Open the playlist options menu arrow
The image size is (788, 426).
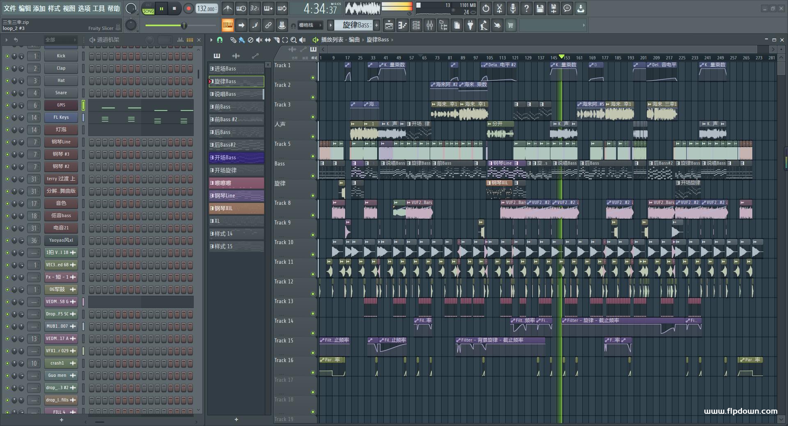tap(211, 40)
